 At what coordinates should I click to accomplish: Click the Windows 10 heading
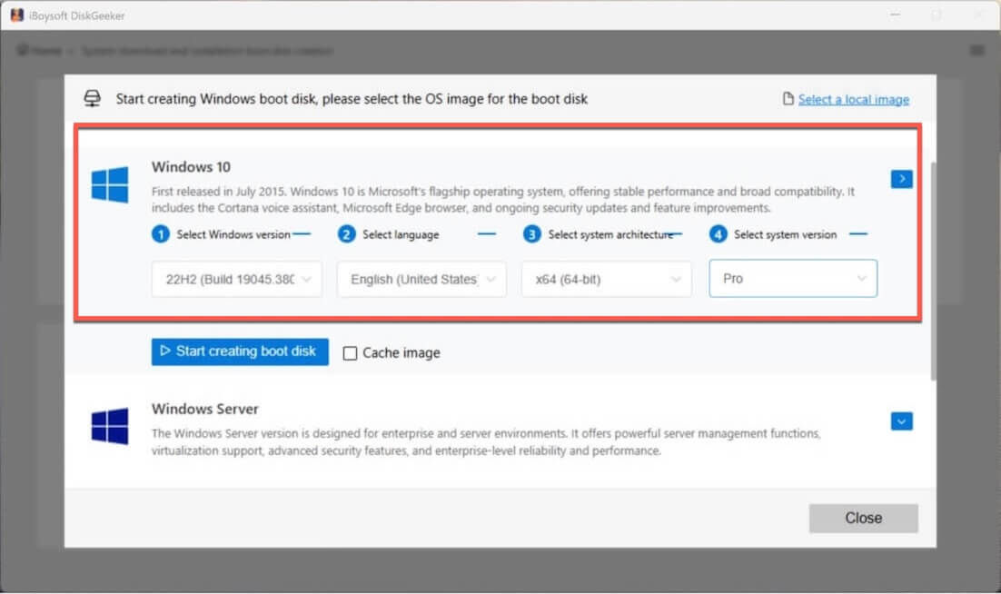point(191,167)
